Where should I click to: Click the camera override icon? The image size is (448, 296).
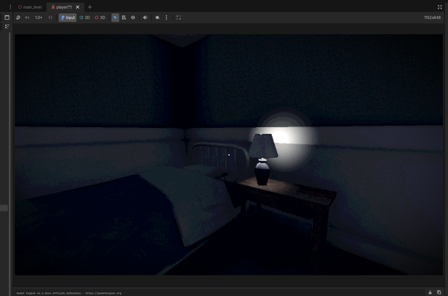158,17
